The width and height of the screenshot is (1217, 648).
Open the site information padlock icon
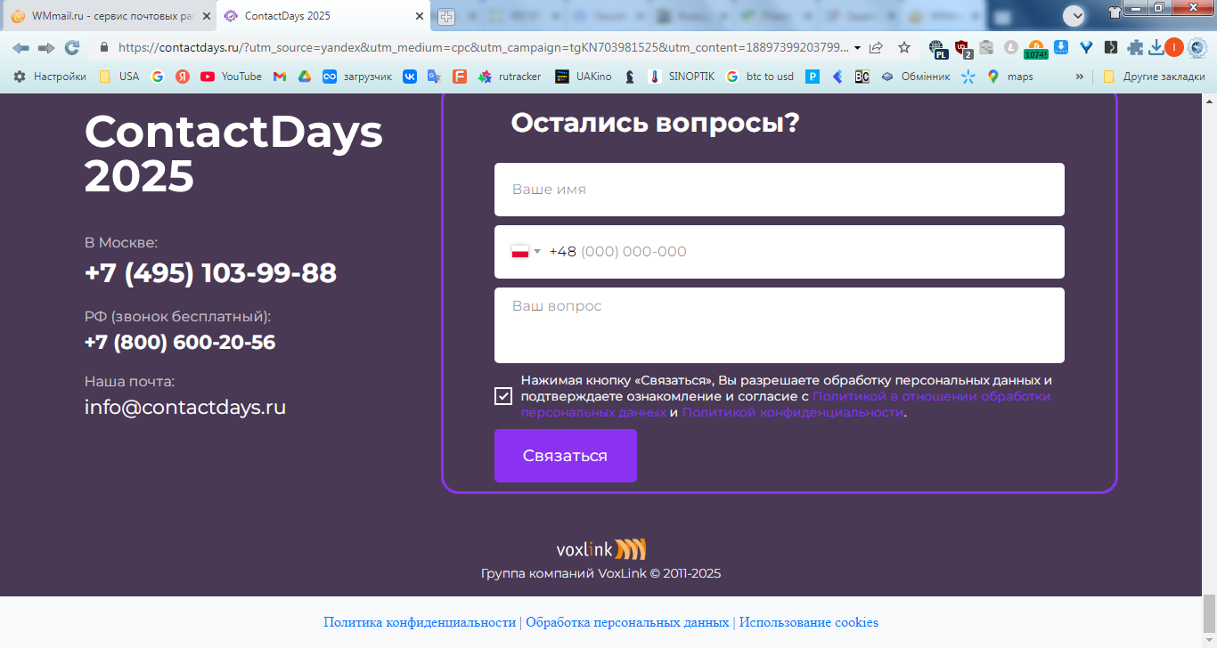coord(104,48)
